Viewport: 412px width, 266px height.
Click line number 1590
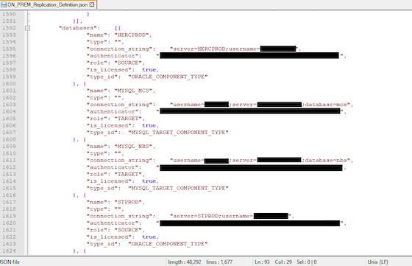coord(9,14)
